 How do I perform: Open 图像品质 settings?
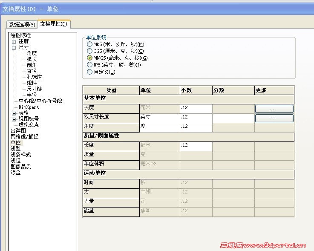click(20, 167)
